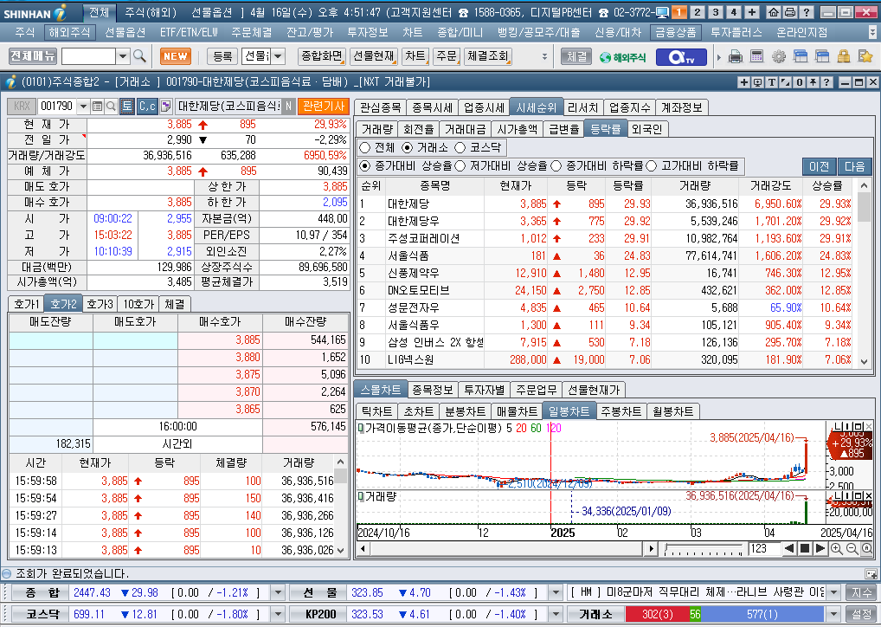Open the 종합 index ticker dropdown arrow
The image size is (881, 627).
[x=278, y=592]
